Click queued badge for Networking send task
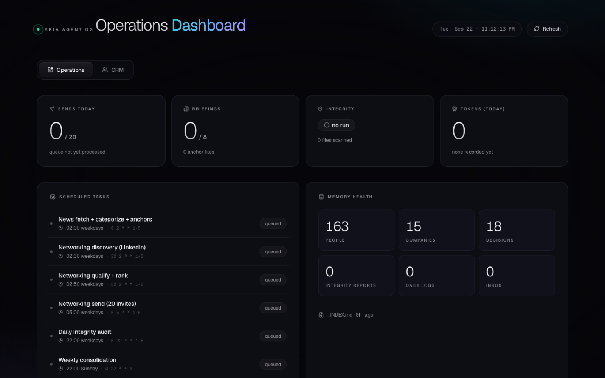The height and width of the screenshot is (378, 605). tap(273, 308)
